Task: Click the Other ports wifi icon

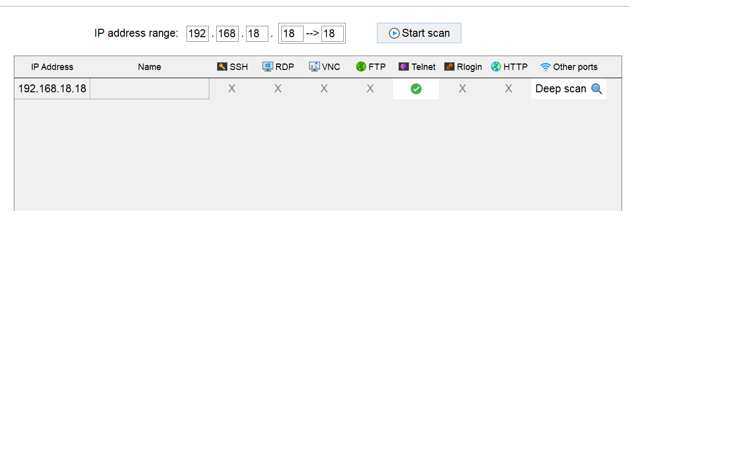Action: (545, 67)
